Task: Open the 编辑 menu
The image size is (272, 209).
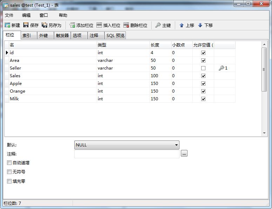Action: pos(26,15)
